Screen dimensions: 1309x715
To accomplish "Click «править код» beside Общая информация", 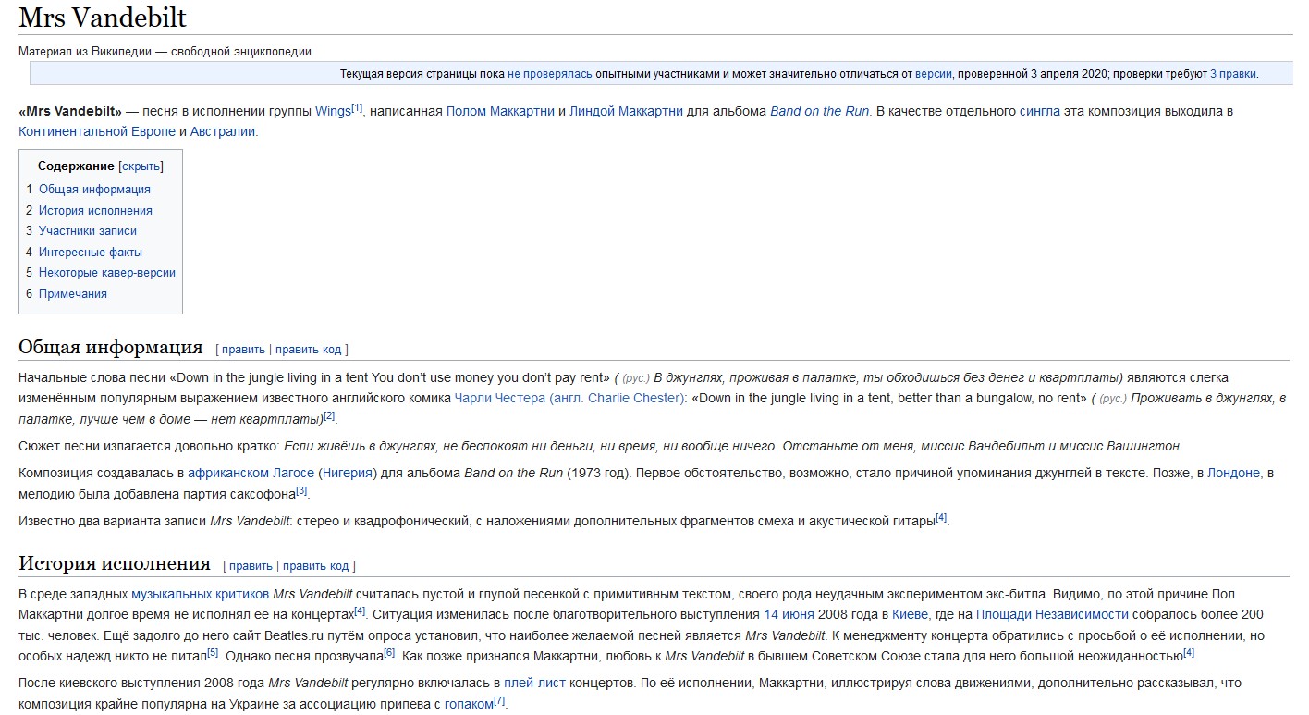I will point(308,350).
